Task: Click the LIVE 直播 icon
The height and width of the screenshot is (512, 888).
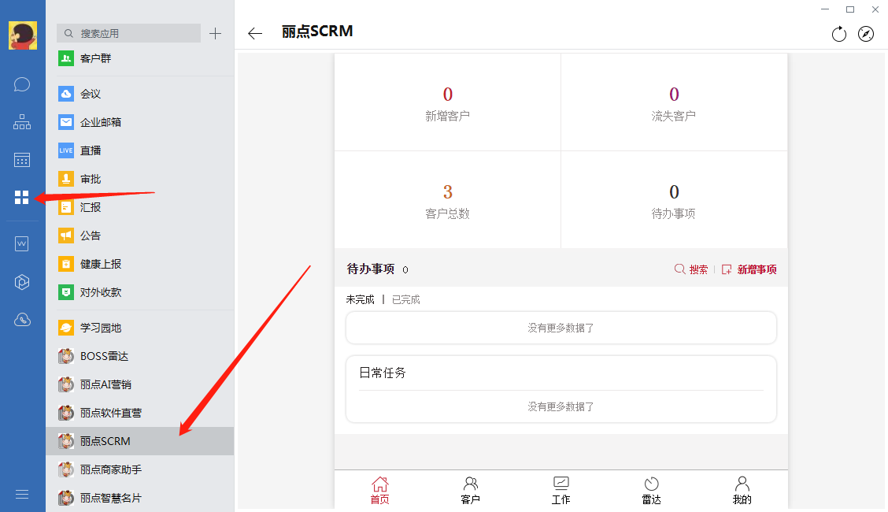Action: 66,150
